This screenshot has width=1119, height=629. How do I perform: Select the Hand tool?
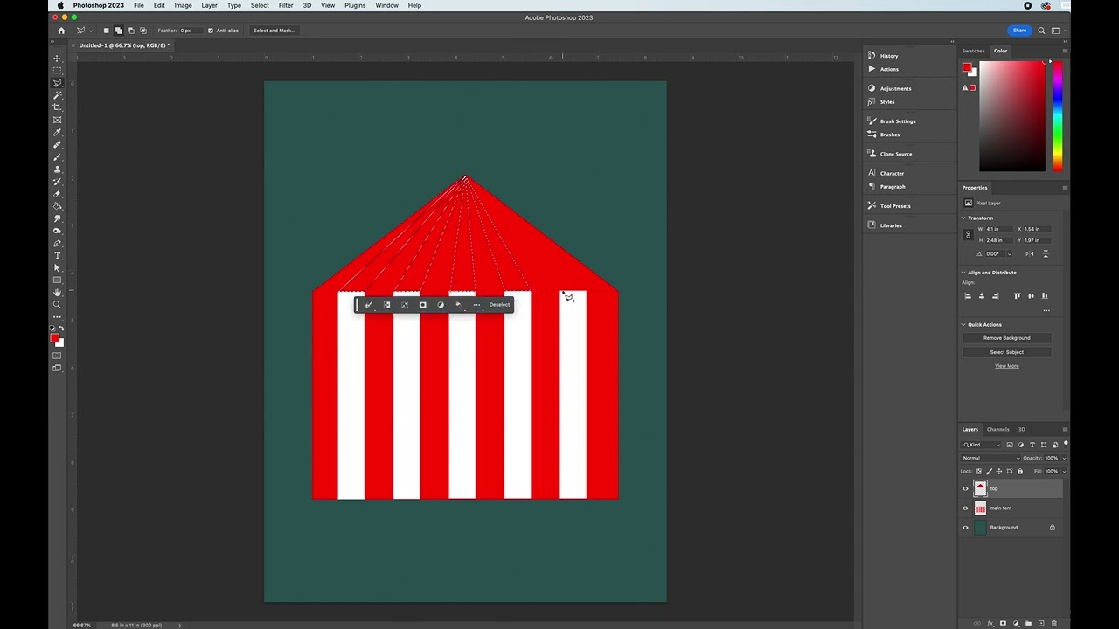58,292
